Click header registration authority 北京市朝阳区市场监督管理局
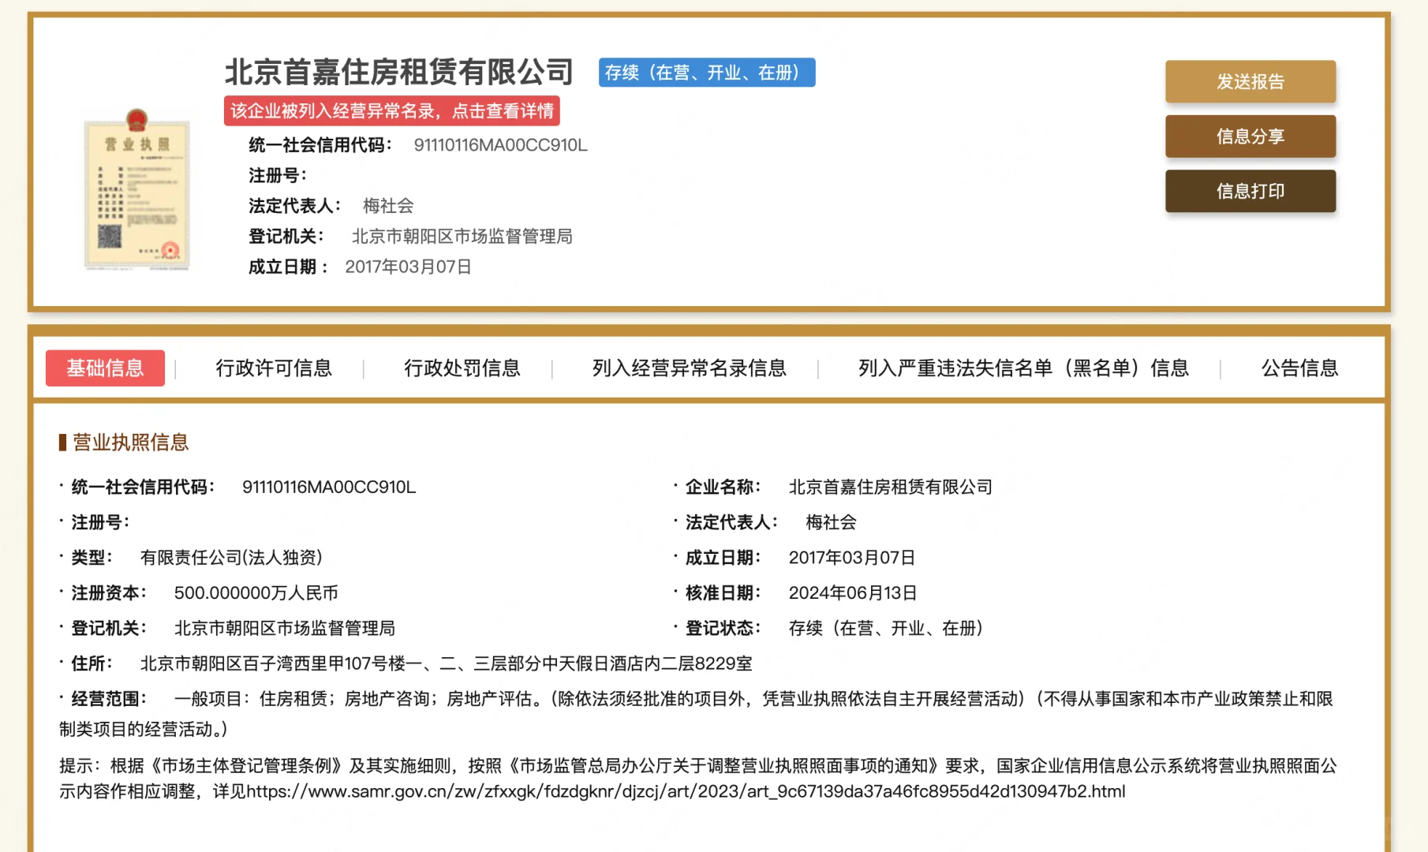 pyautogui.click(x=462, y=237)
